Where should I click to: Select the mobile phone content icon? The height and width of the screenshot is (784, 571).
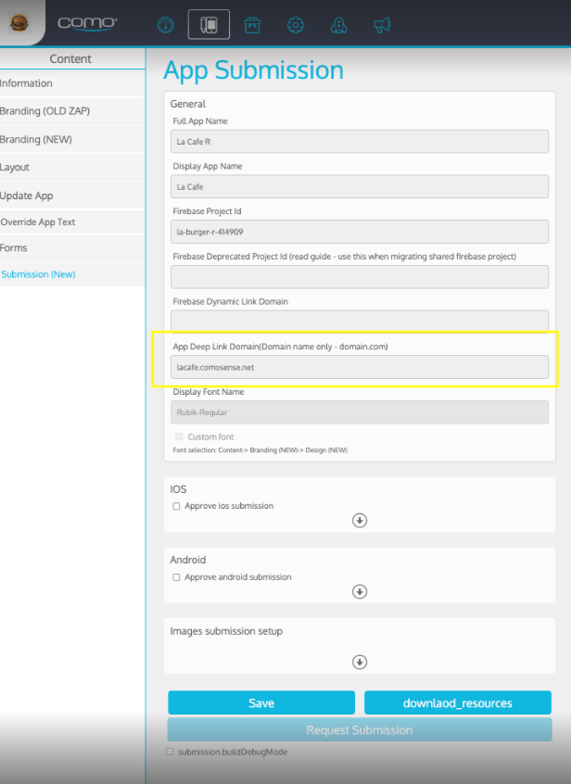pos(209,25)
